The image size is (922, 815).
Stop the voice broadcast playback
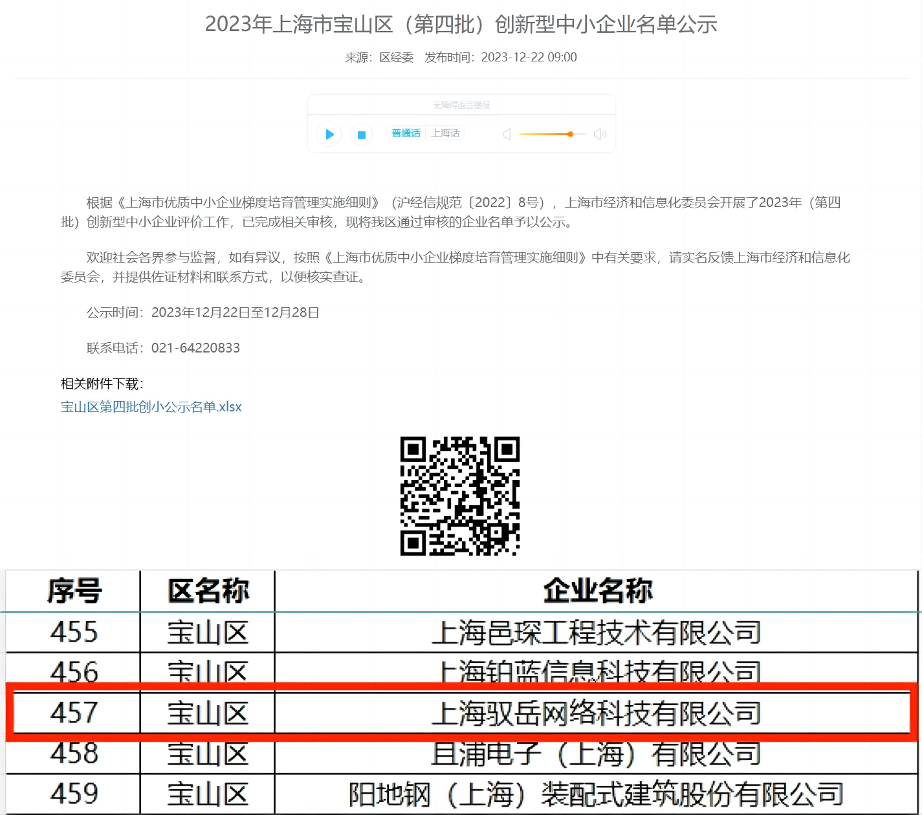click(x=362, y=135)
